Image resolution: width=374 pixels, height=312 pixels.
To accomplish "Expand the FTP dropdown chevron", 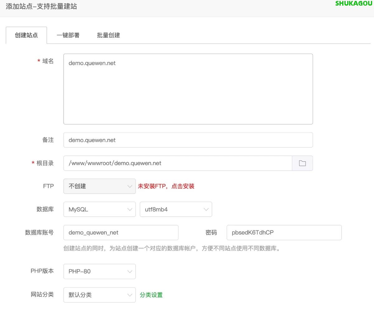I will (130, 186).
